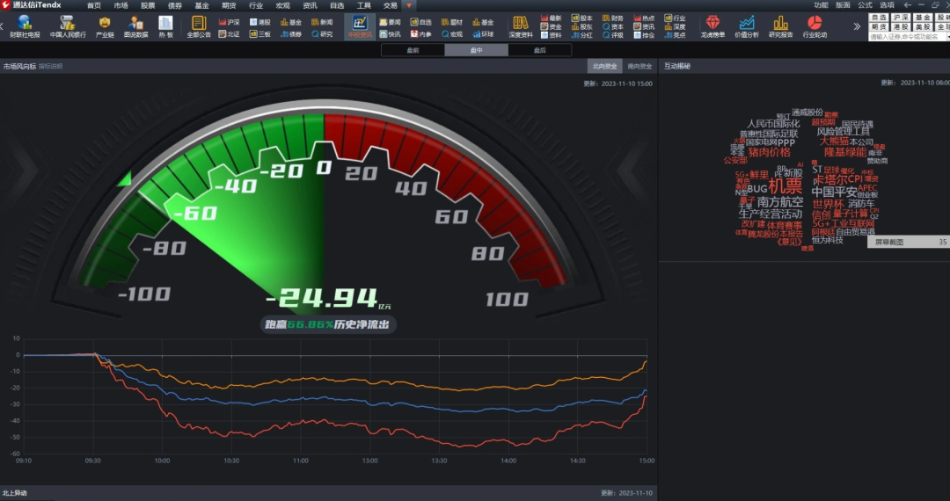Viewport: 950px width, 501px height.
Task: Click 中国平安 in the word cloud
Action: point(834,192)
